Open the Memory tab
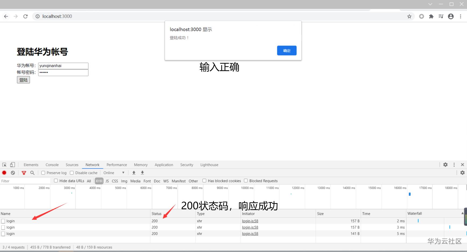 tap(141, 165)
